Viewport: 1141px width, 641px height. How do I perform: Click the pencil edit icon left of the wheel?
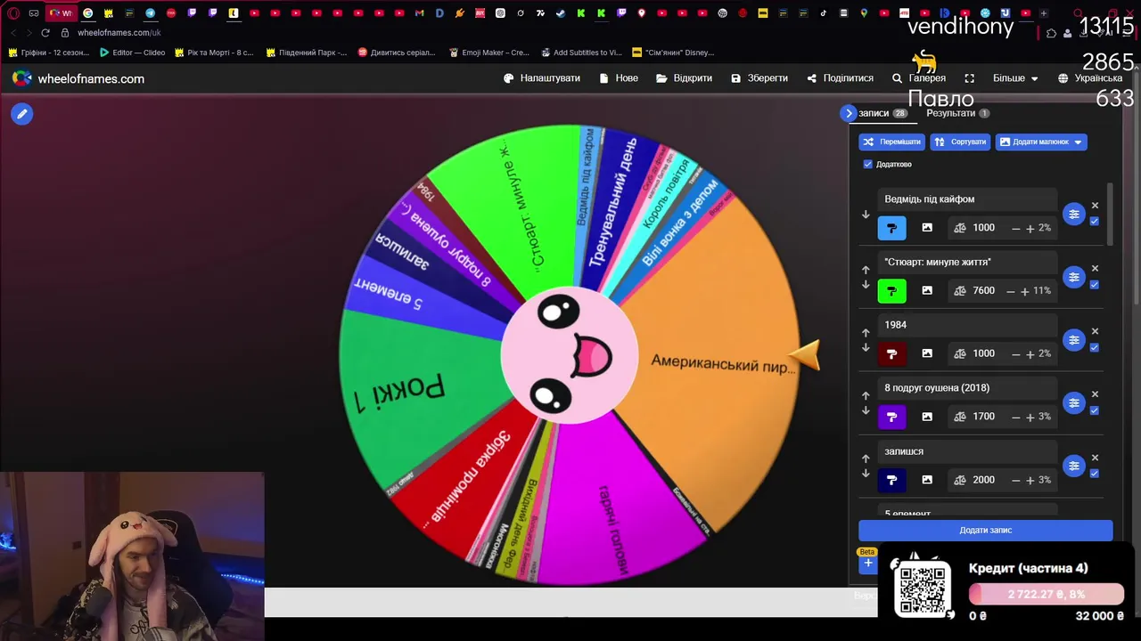point(22,114)
